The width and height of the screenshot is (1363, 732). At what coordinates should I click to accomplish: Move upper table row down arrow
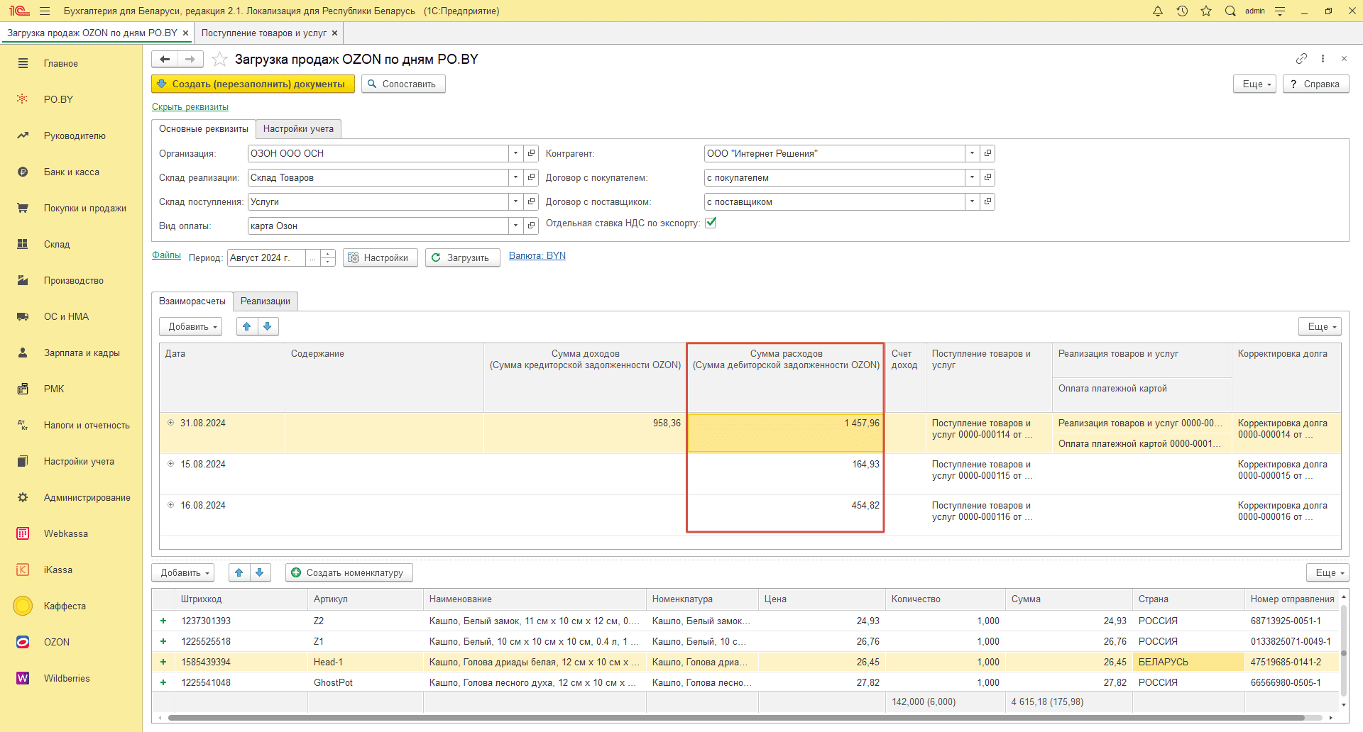pyautogui.click(x=268, y=326)
